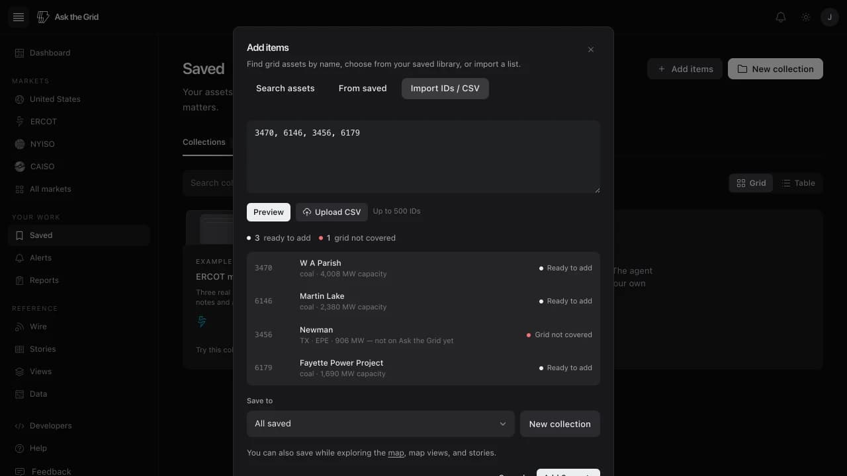Click the Ask the Grid logo
Screen dimensions: 847x476
coord(68,17)
